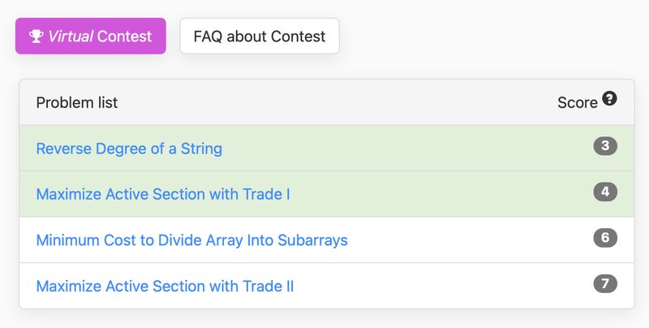Open Maximize Active Section with Trade I
Image resolution: width=649 pixels, height=328 pixels.
(x=163, y=194)
